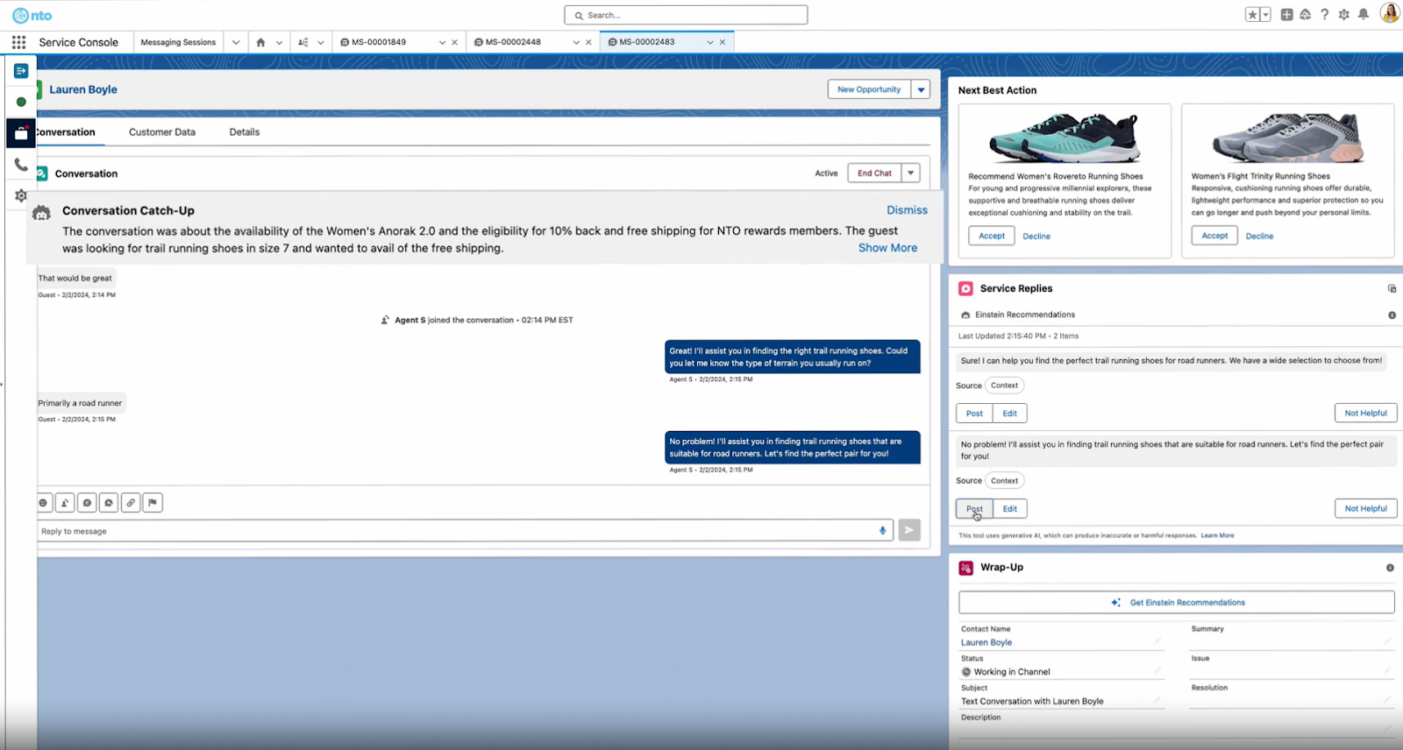
Task: Click the quick text bubble icon
Action: (x=87, y=503)
